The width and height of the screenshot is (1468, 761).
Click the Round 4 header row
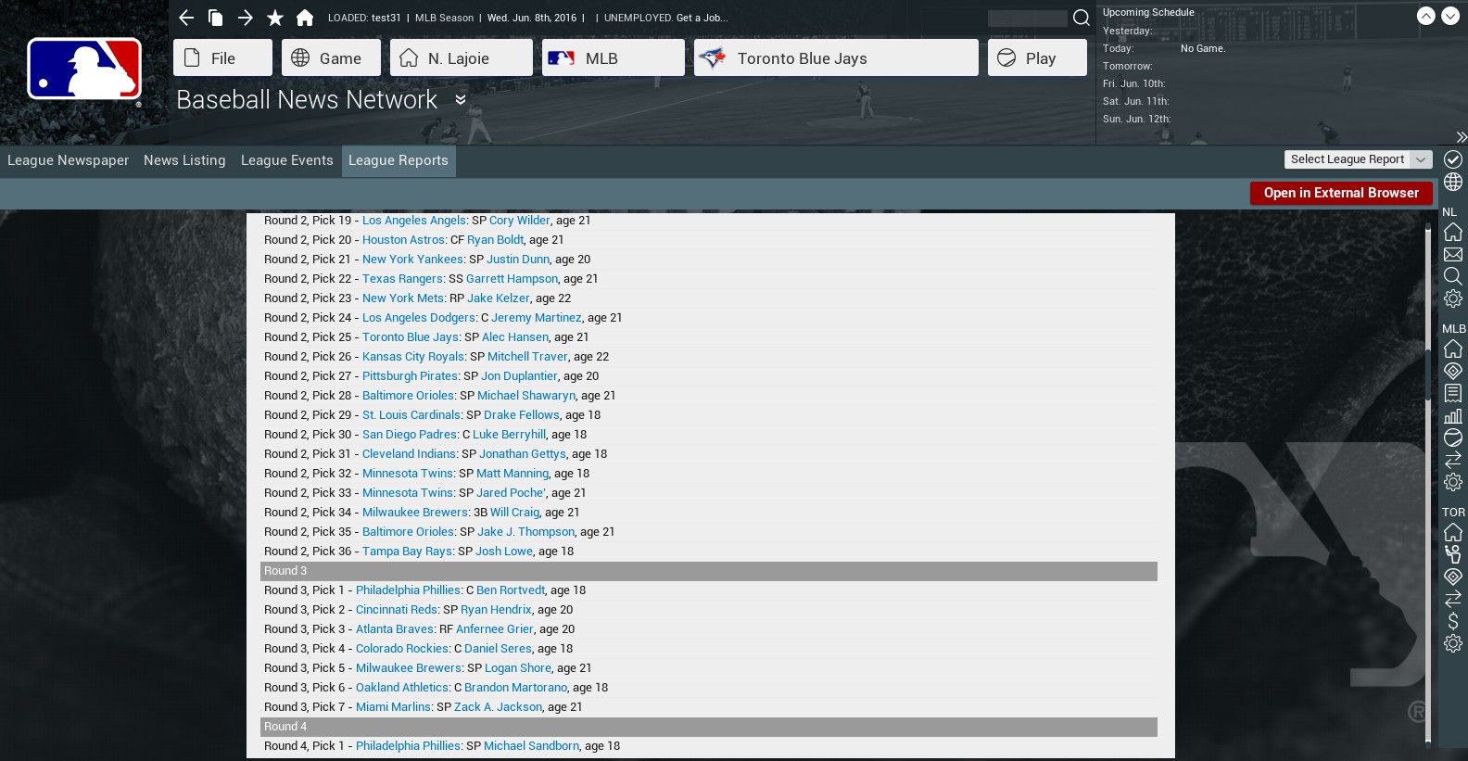709,727
